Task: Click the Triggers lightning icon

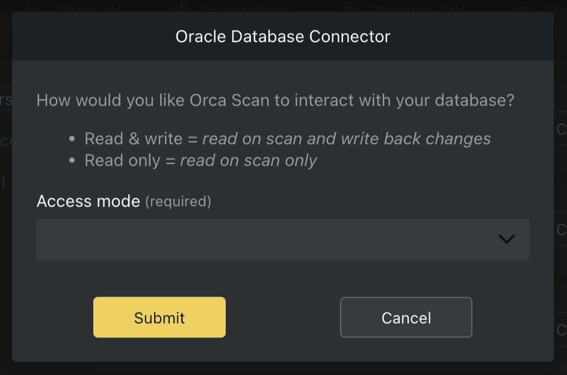Action: [350, 8]
